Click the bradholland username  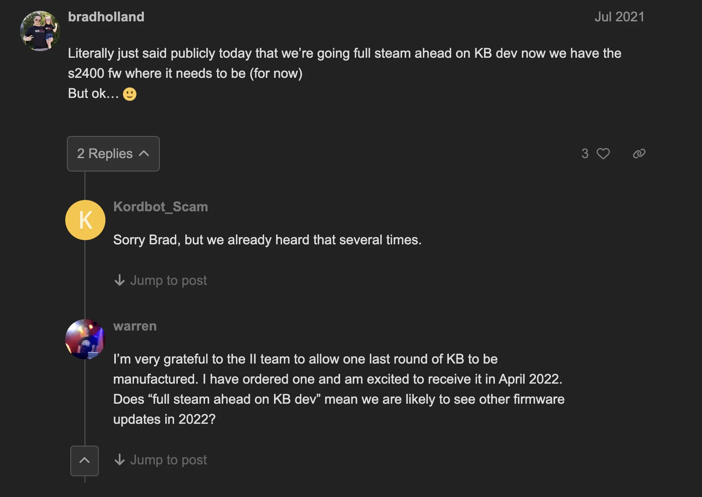pos(106,17)
